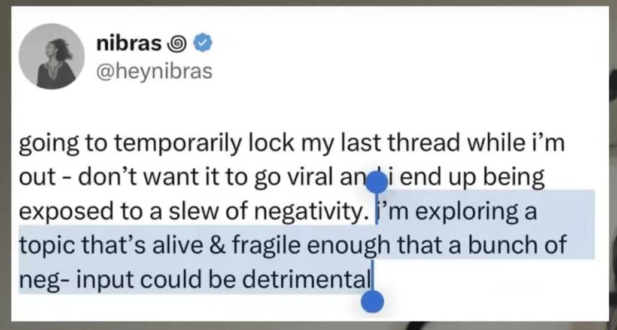617x330 pixels.
Task: Click the verified blue checkmark badge
Action: point(204,43)
